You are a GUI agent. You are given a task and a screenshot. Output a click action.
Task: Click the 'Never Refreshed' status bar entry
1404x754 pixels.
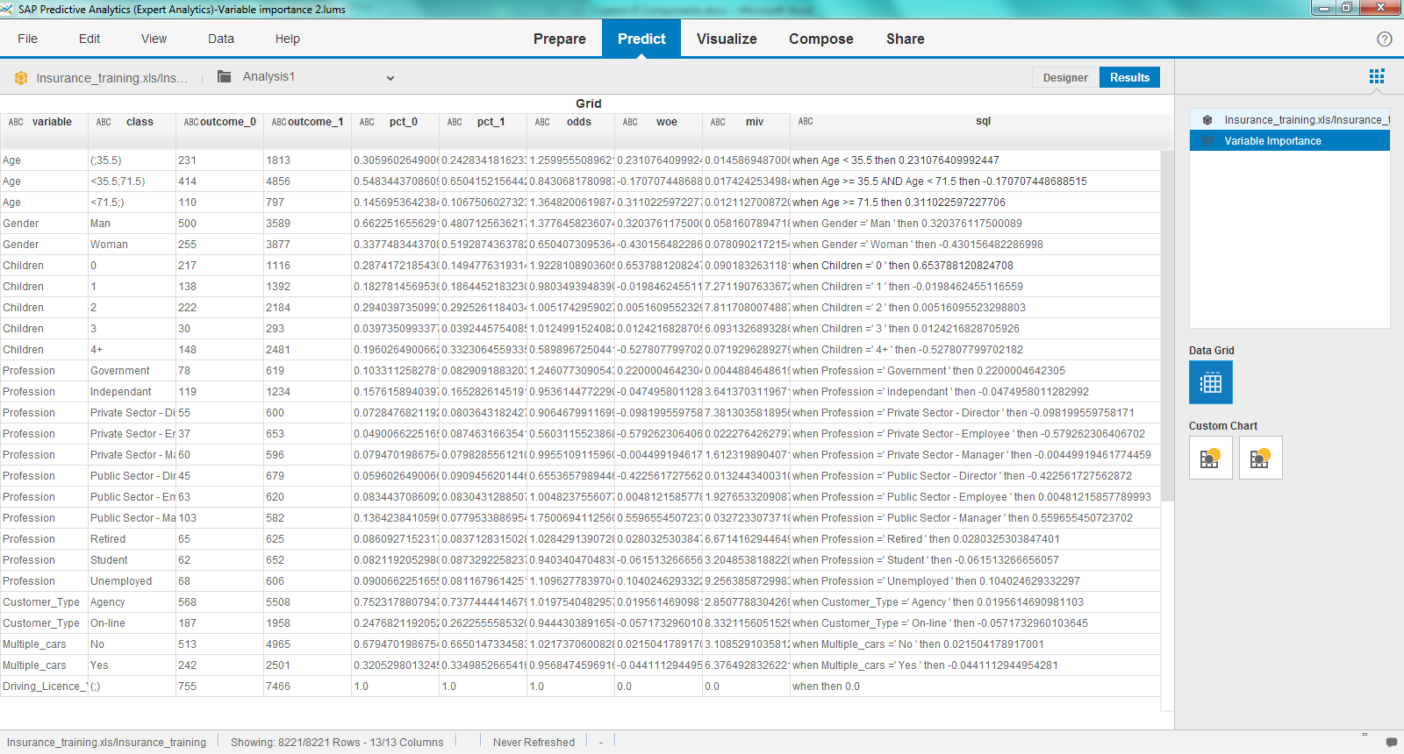(x=534, y=742)
